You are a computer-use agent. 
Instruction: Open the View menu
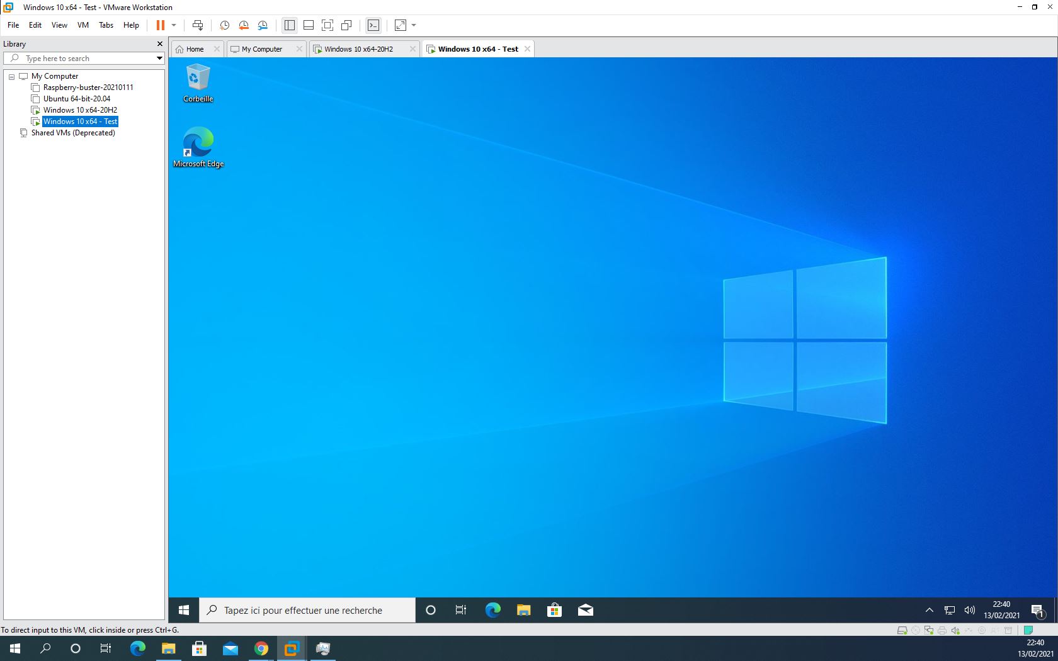point(59,25)
